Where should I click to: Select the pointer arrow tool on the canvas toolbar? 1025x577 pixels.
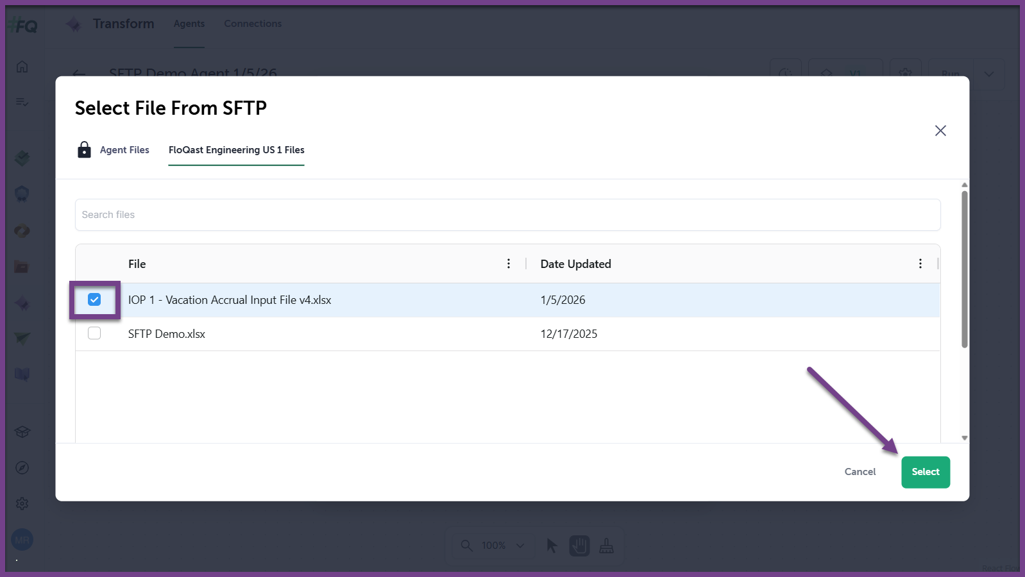pos(552,546)
